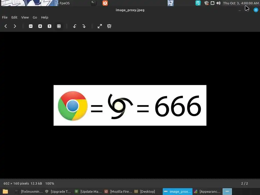Open the teal lock tray icon

[198, 3]
